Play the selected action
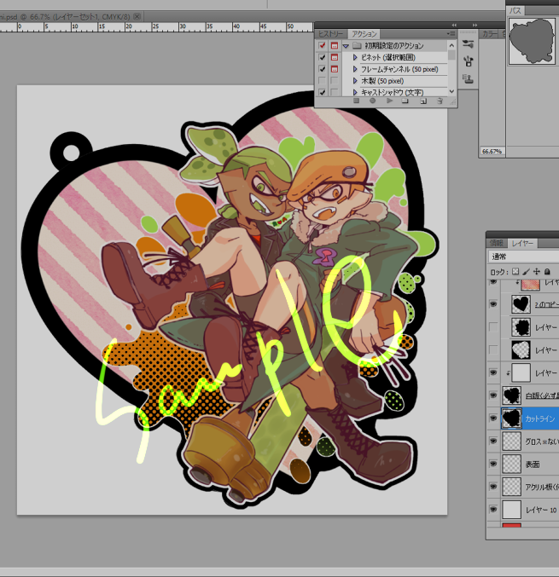Screen dimensions: 559x577 [389, 101]
